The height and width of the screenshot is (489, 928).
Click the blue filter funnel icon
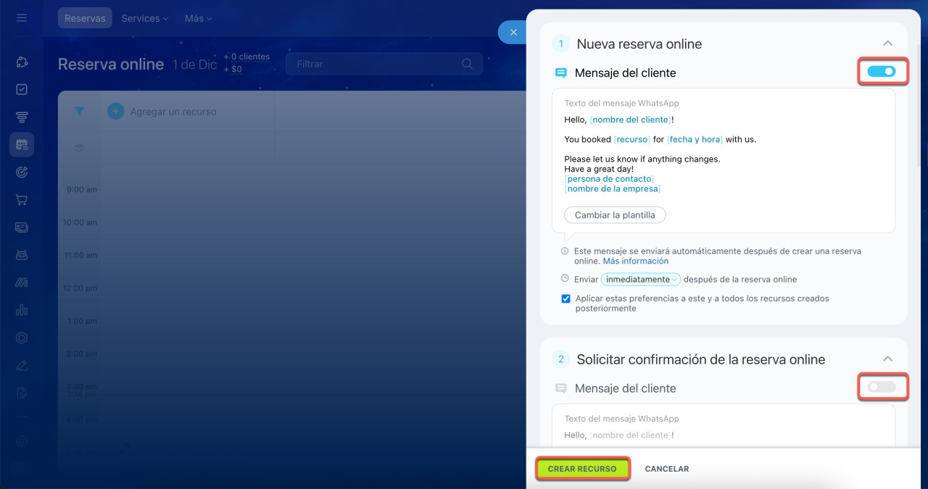(79, 112)
